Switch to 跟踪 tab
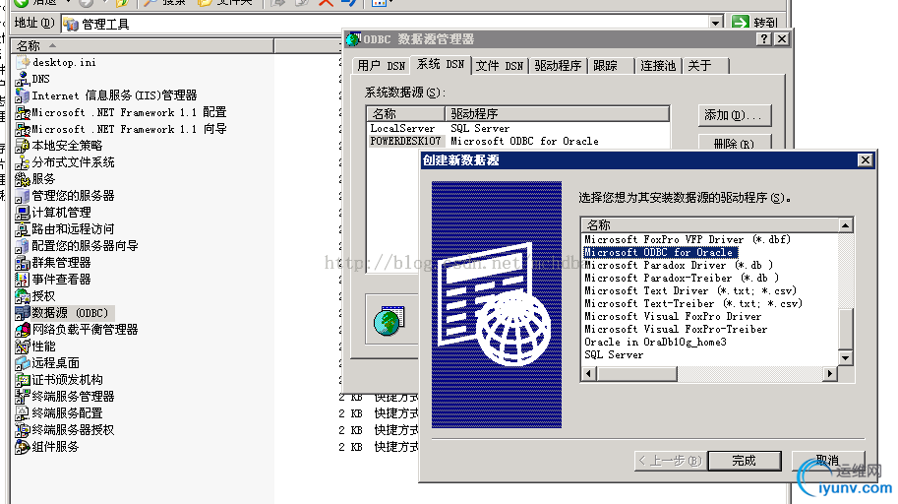This screenshot has height=504, width=898. 611,66
